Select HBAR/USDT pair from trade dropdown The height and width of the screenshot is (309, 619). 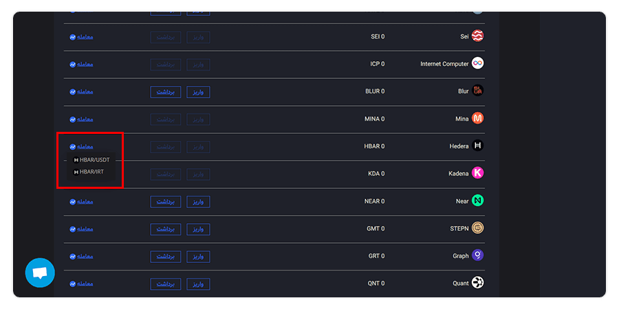tap(91, 160)
